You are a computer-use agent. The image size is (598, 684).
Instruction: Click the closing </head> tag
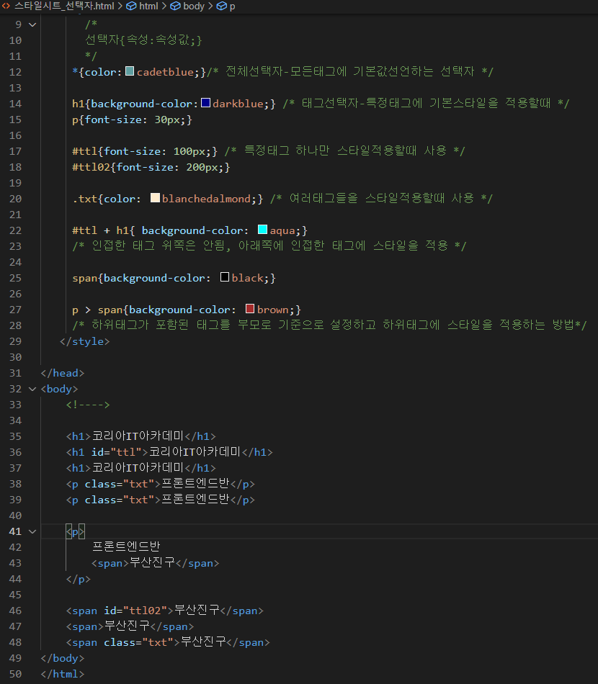pos(63,373)
